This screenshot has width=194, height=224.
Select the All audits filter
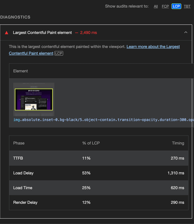pos(156,6)
